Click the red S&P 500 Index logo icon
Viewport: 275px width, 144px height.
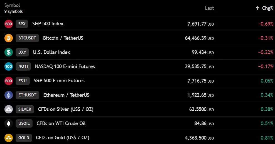click(8, 24)
